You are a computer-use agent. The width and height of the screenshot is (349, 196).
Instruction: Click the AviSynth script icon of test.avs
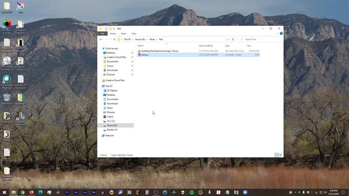click(x=139, y=54)
